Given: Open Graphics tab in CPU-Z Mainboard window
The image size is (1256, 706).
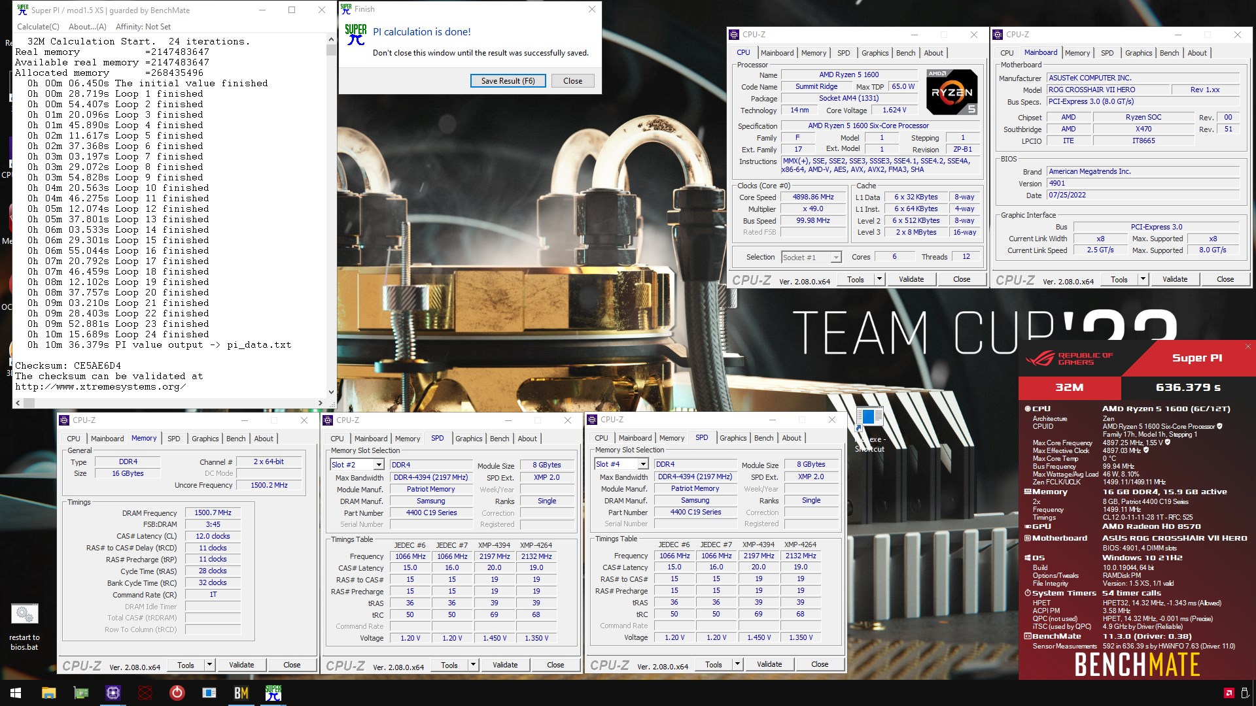Looking at the screenshot, I should coord(1138,53).
